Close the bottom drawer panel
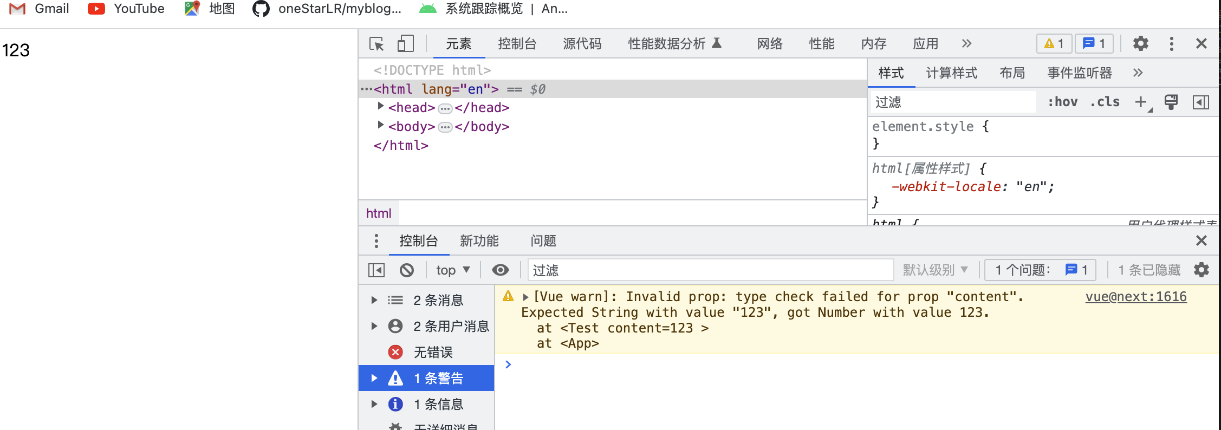The height and width of the screenshot is (430, 1221). (1201, 240)
